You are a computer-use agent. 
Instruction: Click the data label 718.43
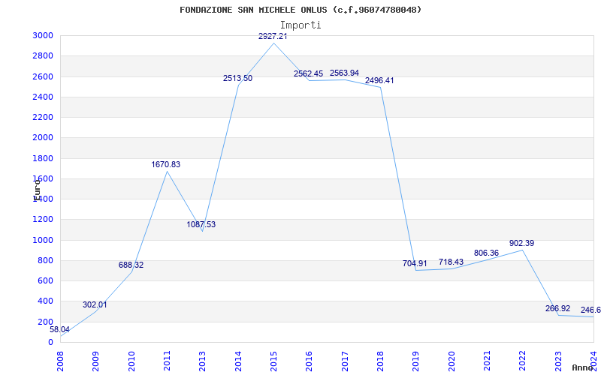click(x=452, y=262)
